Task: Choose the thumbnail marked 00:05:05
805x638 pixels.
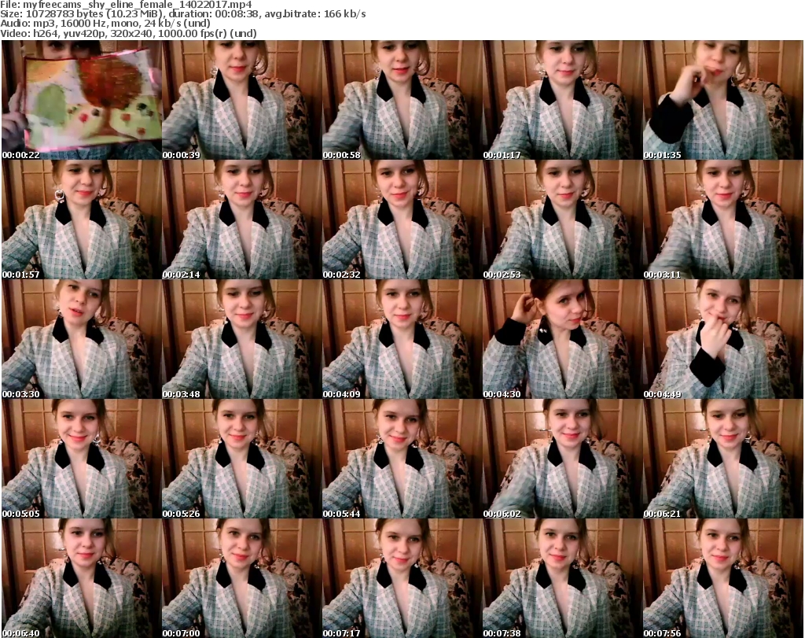Action: [x=82, y=459]
